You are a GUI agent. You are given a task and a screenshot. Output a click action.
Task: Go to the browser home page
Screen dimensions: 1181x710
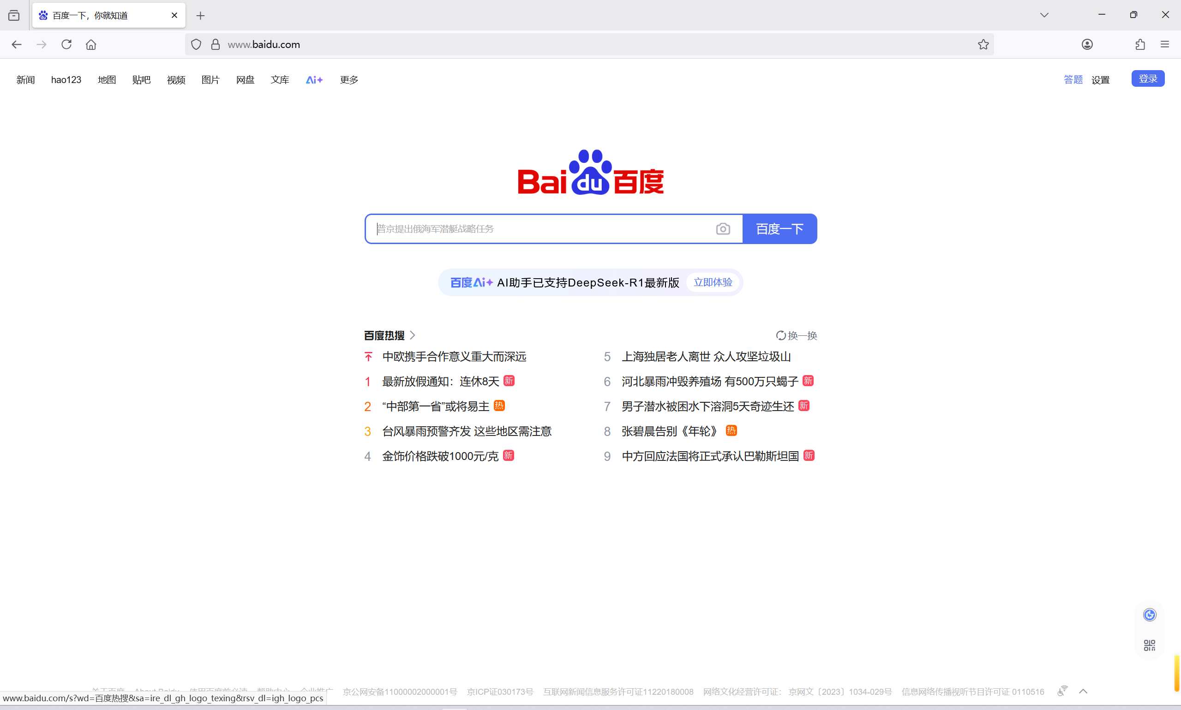(91, 44)
